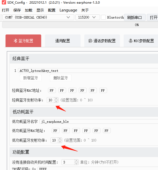The width and height of the screenshot is (158, 170).
Task: Click the 删除蓝牙 button
Action: click(x=61, y=78)
